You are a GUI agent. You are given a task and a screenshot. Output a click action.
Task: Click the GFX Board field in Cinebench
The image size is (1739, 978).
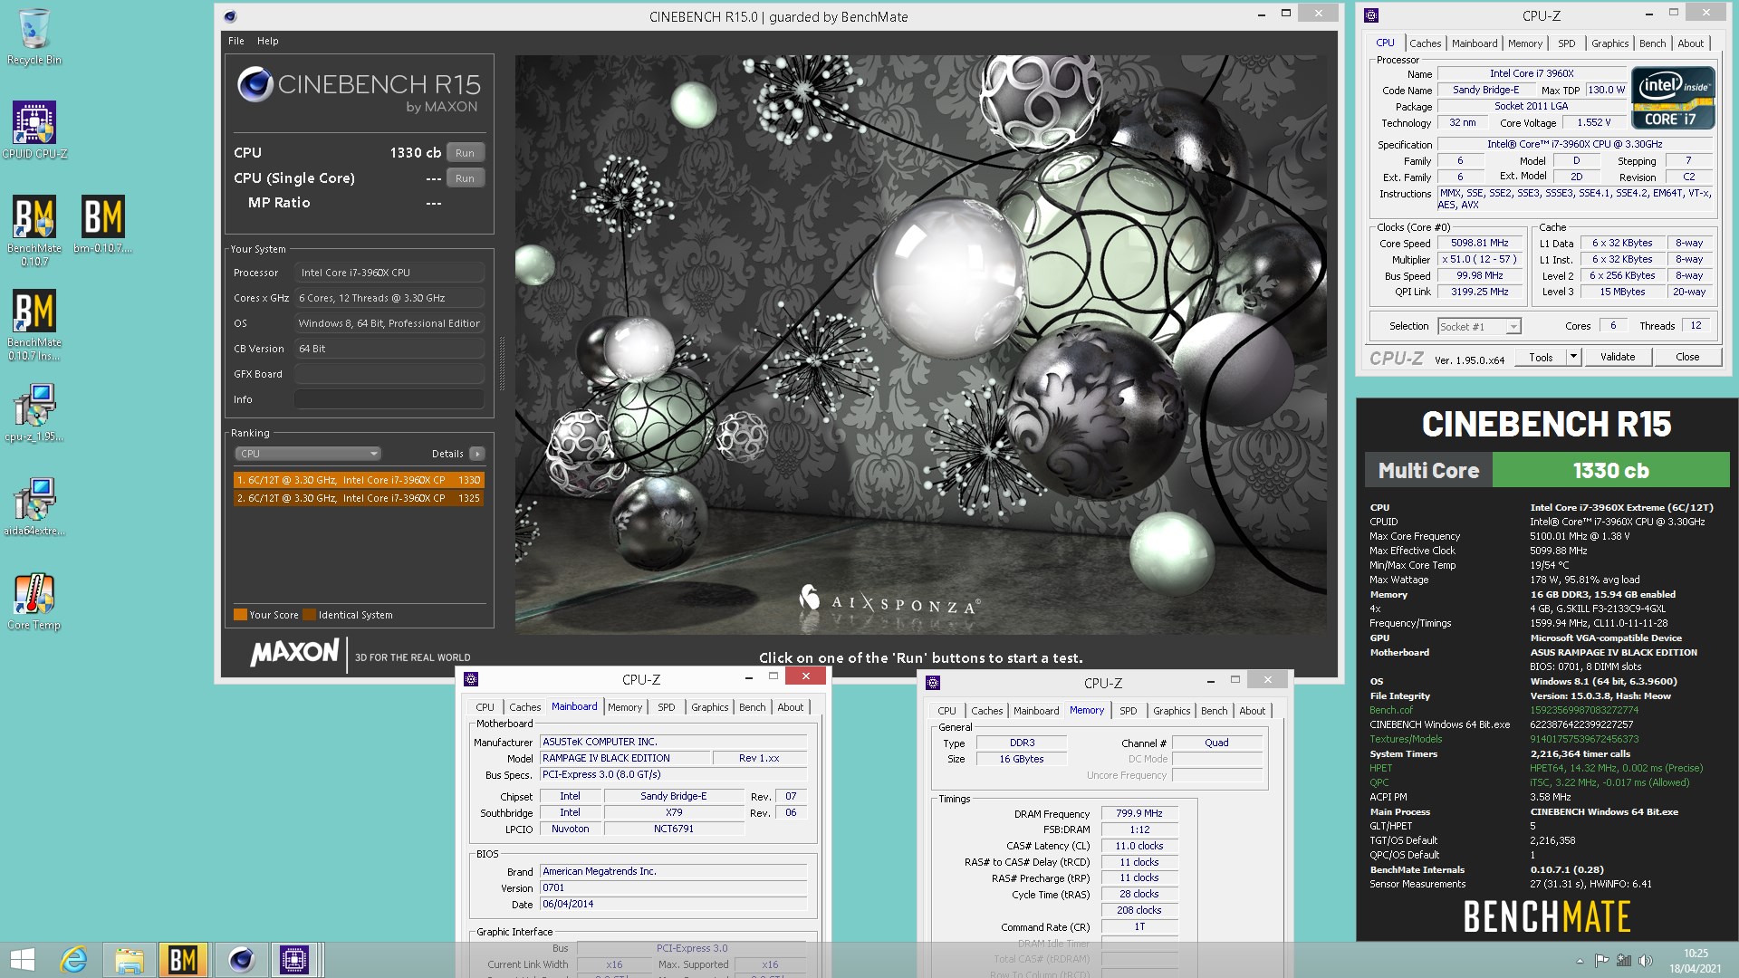tap(389, 374)
